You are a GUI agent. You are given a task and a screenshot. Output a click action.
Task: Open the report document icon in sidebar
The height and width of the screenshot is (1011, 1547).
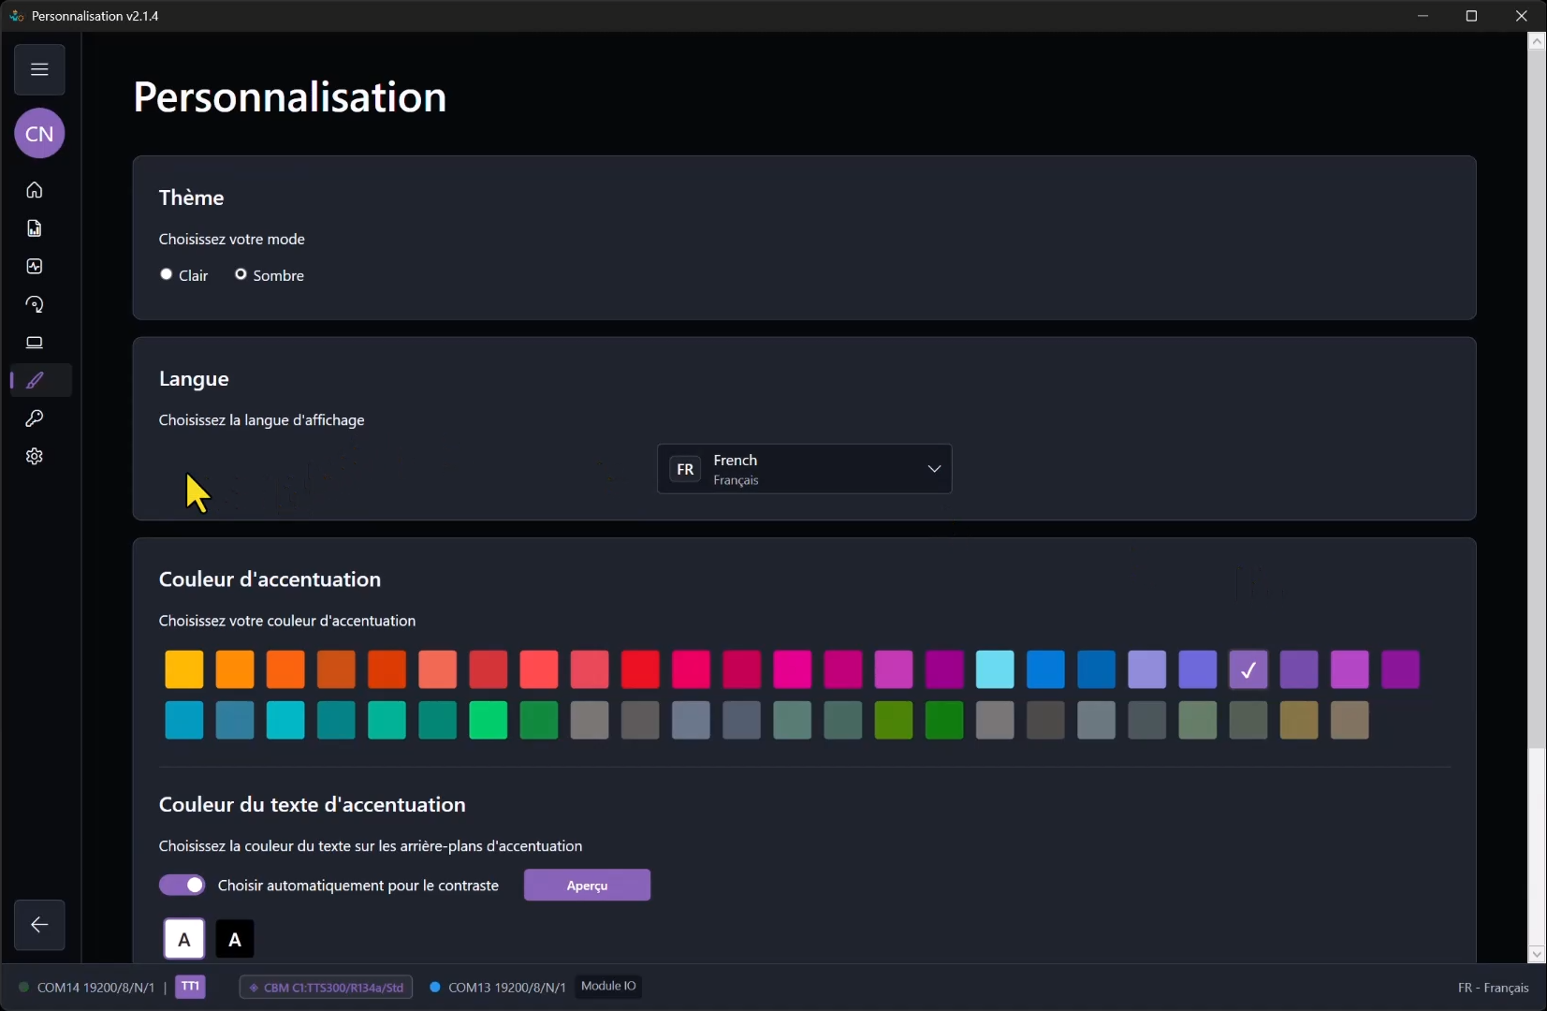click(x=35, y=228)
